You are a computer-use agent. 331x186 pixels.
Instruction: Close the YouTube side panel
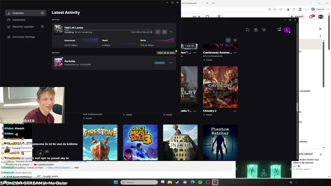click(320, 29)
